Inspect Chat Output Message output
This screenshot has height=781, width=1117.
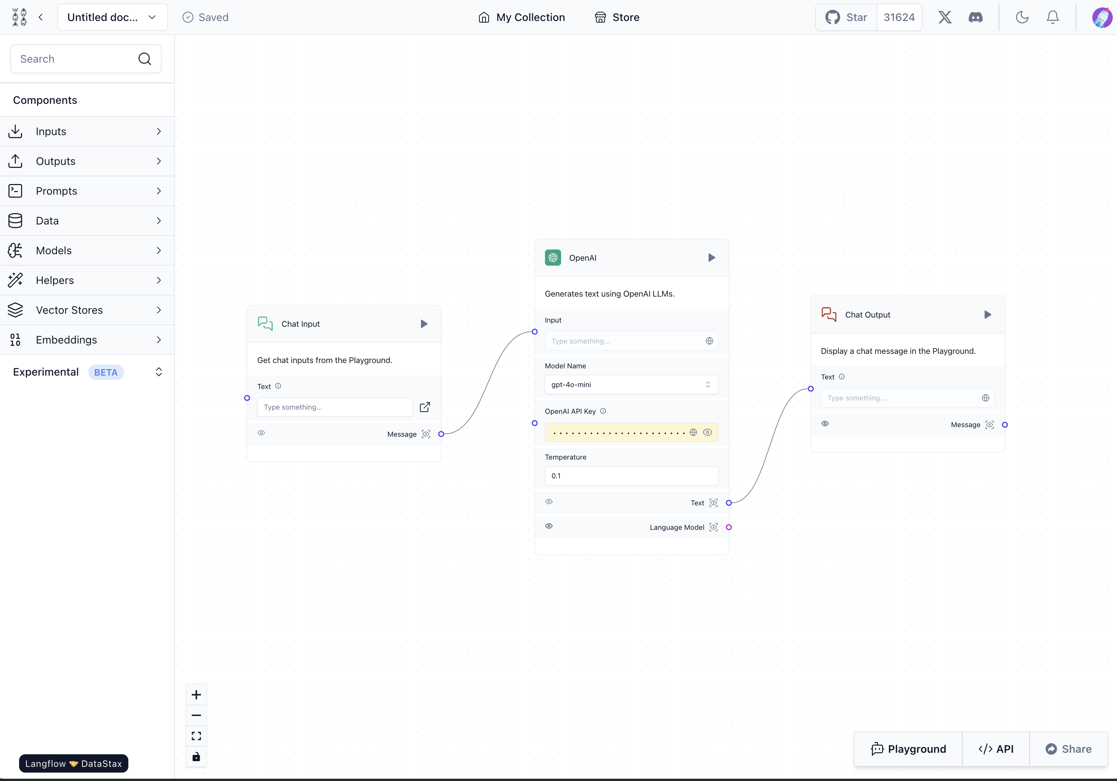pyautogui.click(x=989, y=425)
